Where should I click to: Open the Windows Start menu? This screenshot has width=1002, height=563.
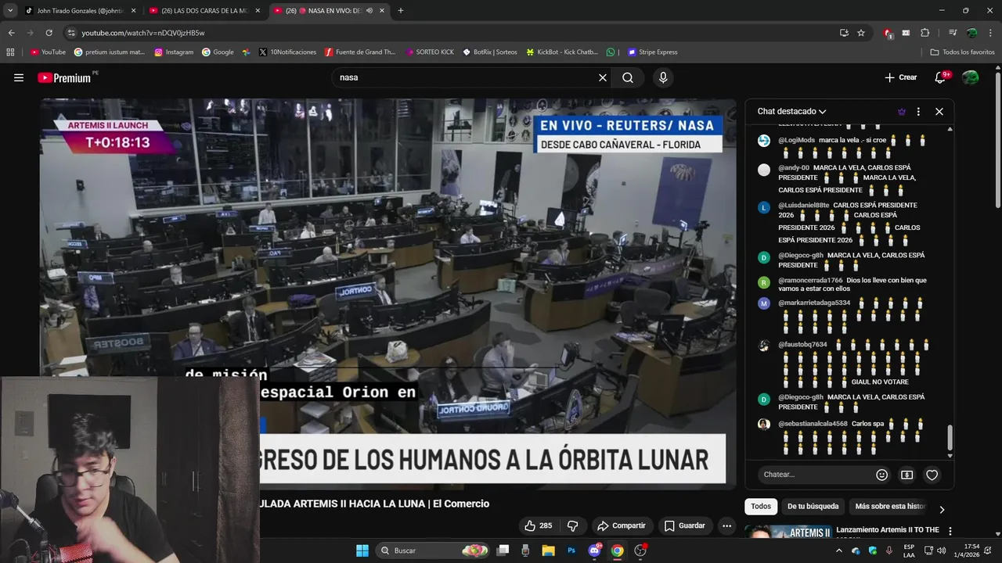[362, 550]
